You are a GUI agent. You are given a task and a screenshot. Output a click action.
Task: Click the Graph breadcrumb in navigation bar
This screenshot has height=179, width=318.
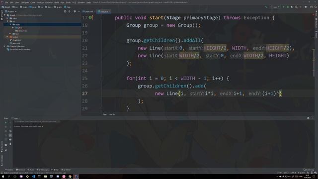[x=6, y=7]
